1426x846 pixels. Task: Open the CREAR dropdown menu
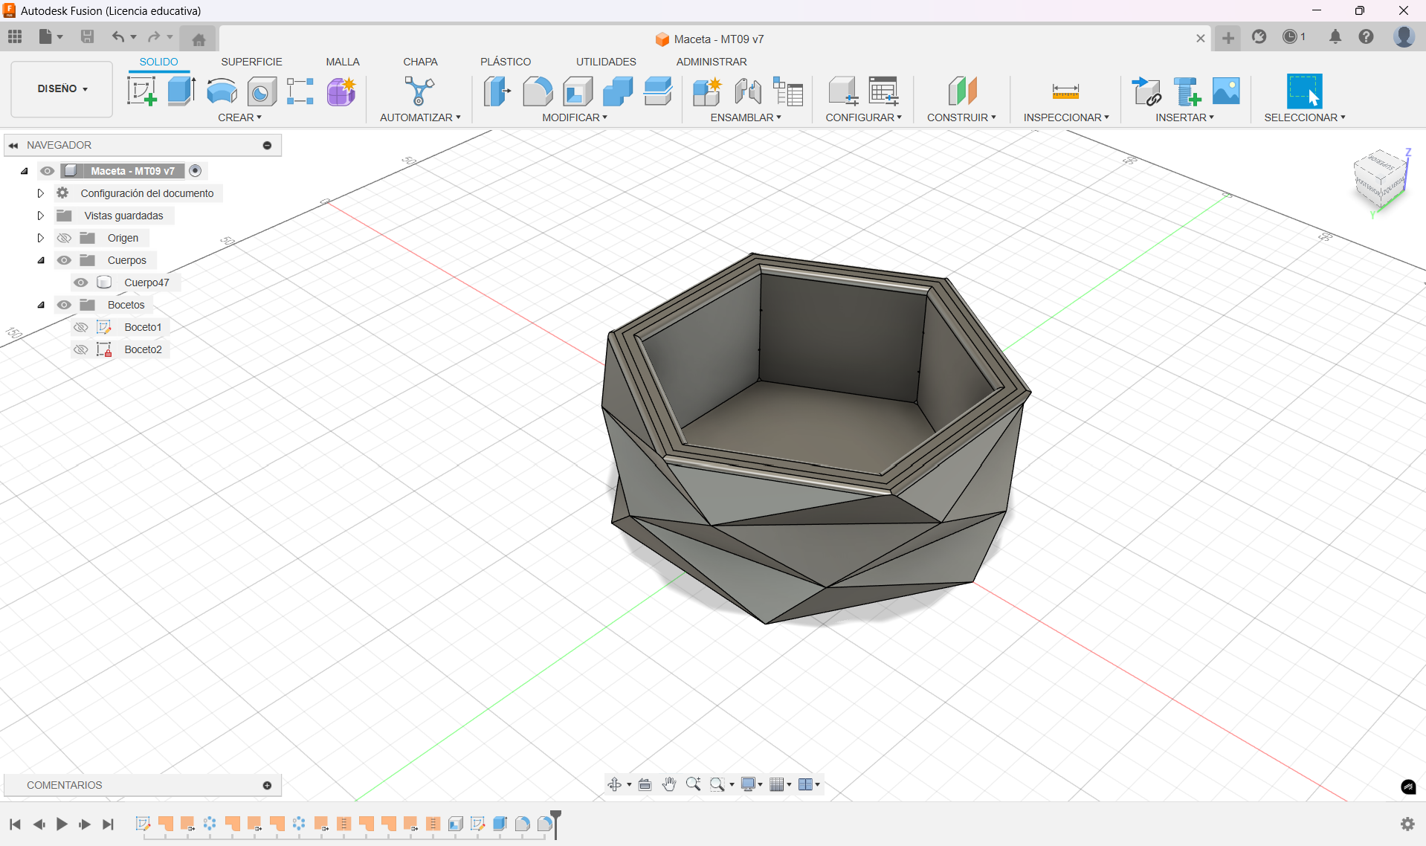coord(239,117)
